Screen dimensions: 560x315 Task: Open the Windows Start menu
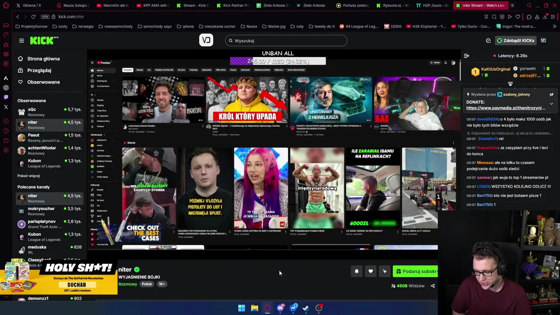241,308
